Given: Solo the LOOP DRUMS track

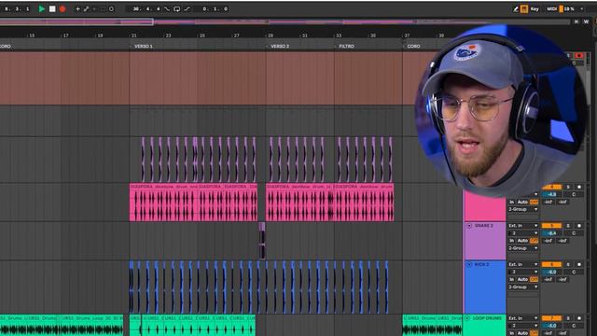Looking at the screenshot, I should point(568,318).
